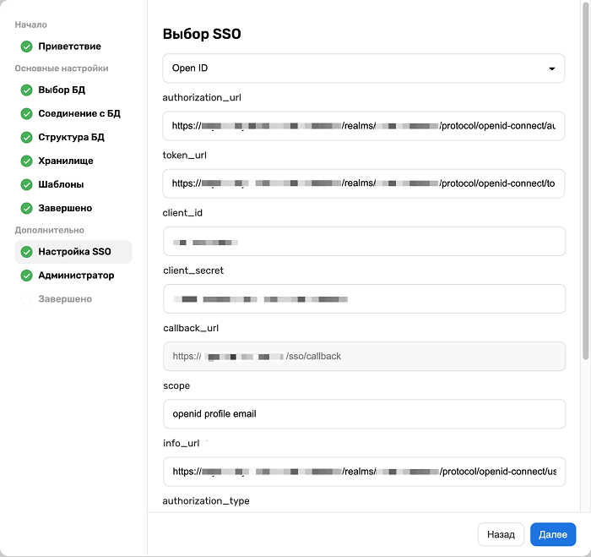Click checkmark icon next to Структура БД

coord(27,137)
